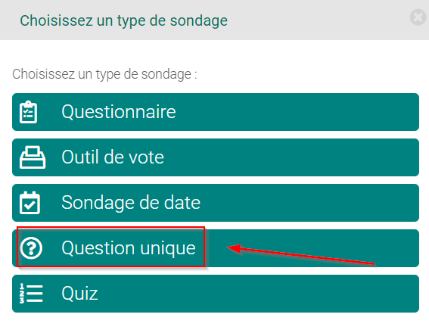Click the blank right area of Sondage de date bar
Screen dimensions: 429x333
[312, 203]
